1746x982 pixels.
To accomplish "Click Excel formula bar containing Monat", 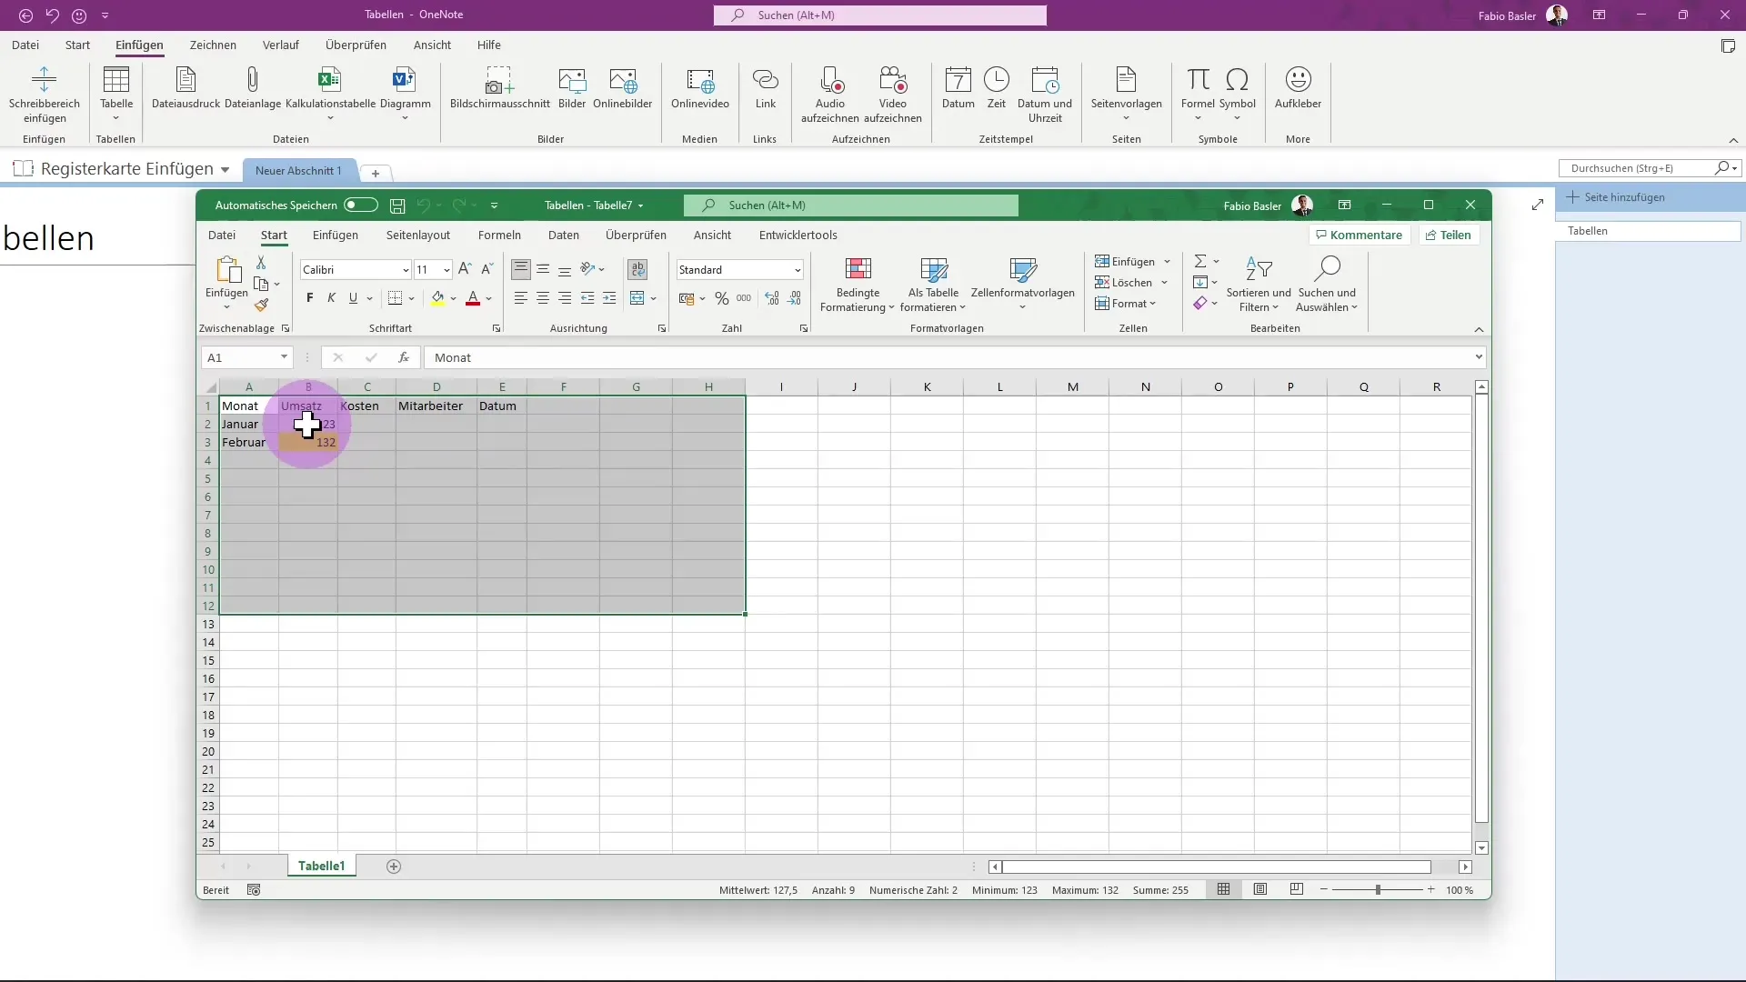I will point(948,357).
